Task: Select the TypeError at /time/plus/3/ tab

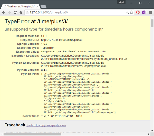Action: tap(20, 7)
